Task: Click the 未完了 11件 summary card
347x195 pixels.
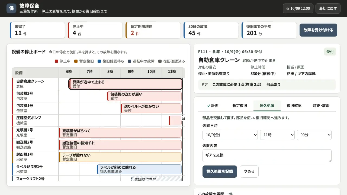Action: click(37, 30)
